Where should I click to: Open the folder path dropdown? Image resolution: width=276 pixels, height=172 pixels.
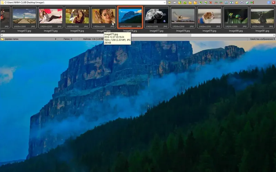[165, 3]
